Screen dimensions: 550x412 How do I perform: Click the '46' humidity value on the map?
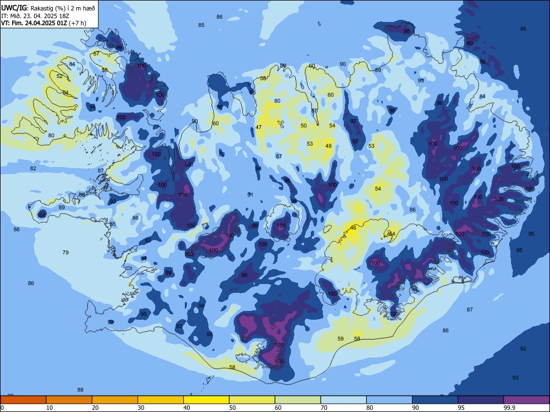353,228
